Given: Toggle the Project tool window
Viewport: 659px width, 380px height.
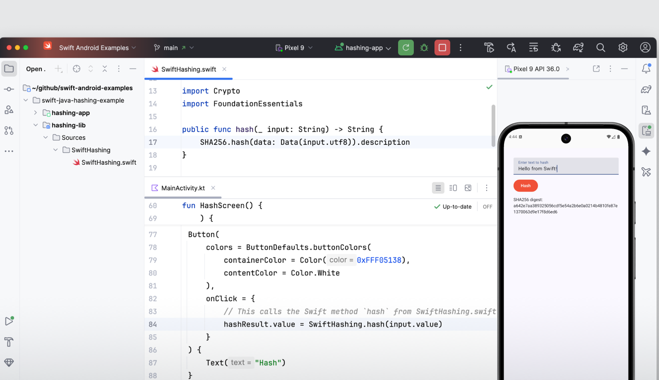Looking at the screenshot, I should [9, 69].
